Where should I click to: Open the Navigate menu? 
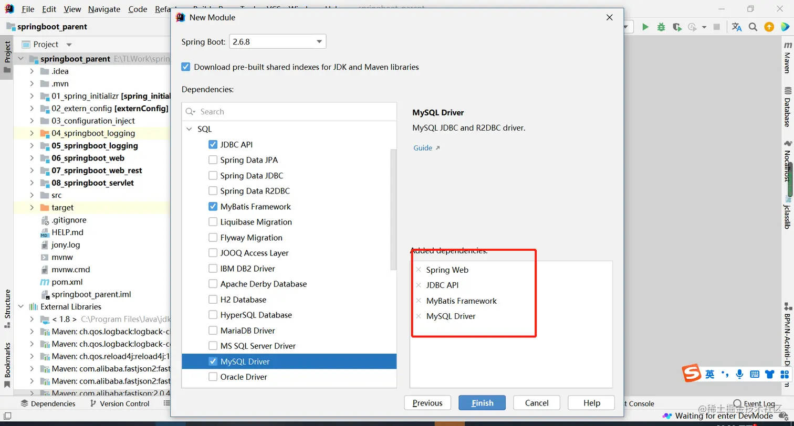[x=104, y=9]
